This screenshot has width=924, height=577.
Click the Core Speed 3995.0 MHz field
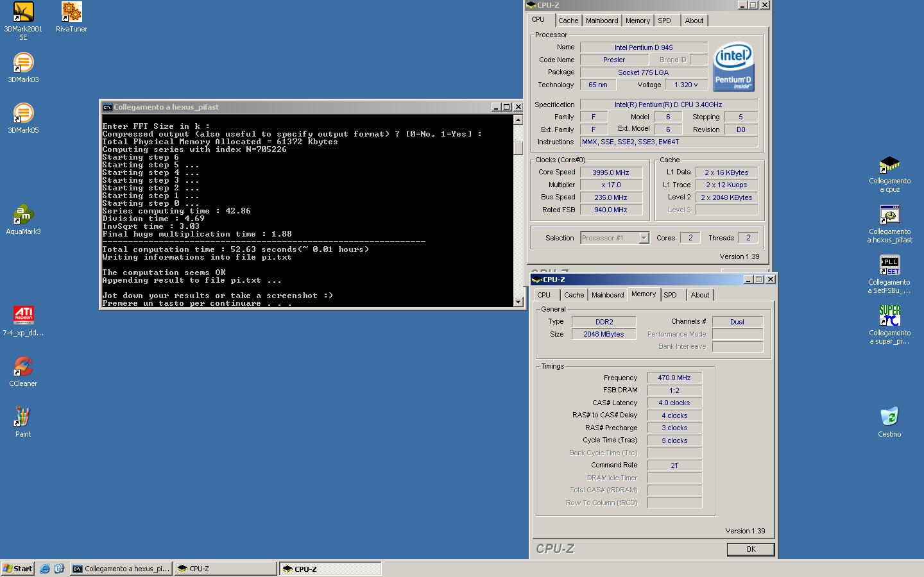tap(611, 172)
